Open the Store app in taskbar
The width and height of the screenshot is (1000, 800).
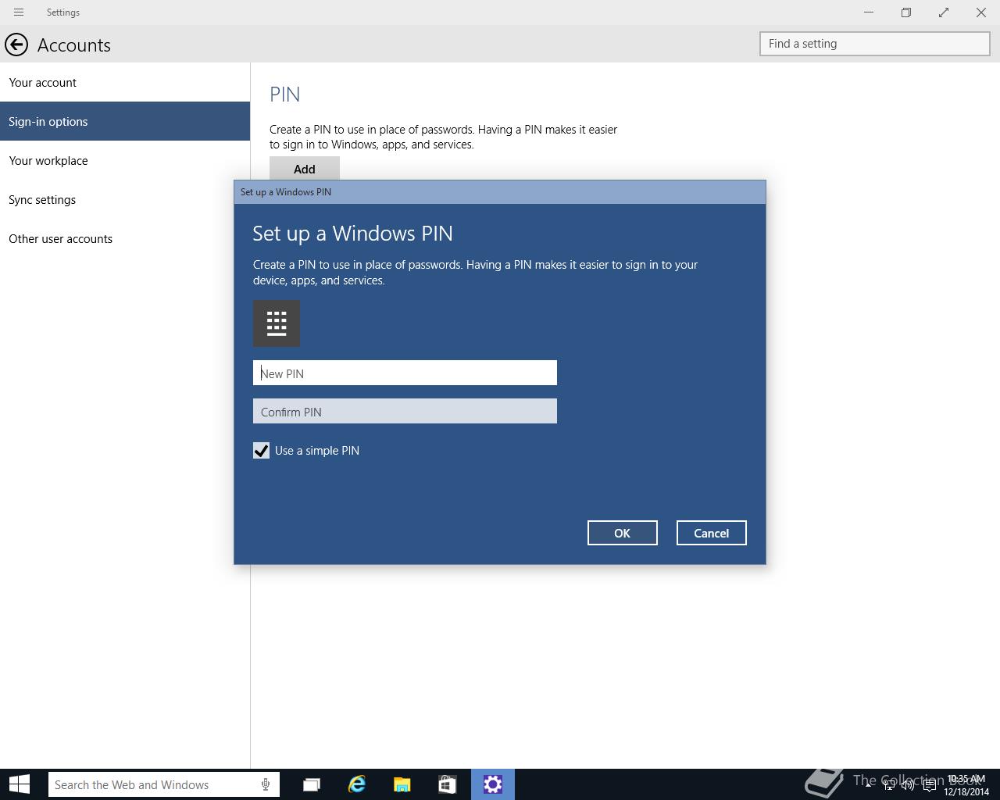(x=447, y=784)
